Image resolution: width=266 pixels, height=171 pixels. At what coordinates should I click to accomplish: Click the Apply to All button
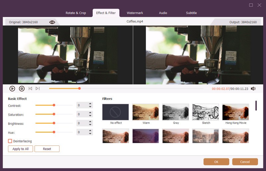coord(21,149)
